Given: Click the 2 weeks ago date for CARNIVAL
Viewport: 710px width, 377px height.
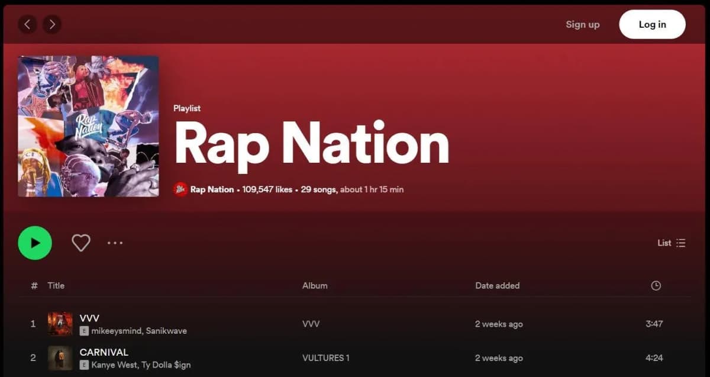Looking at the screenshot, I should [499, 358].
